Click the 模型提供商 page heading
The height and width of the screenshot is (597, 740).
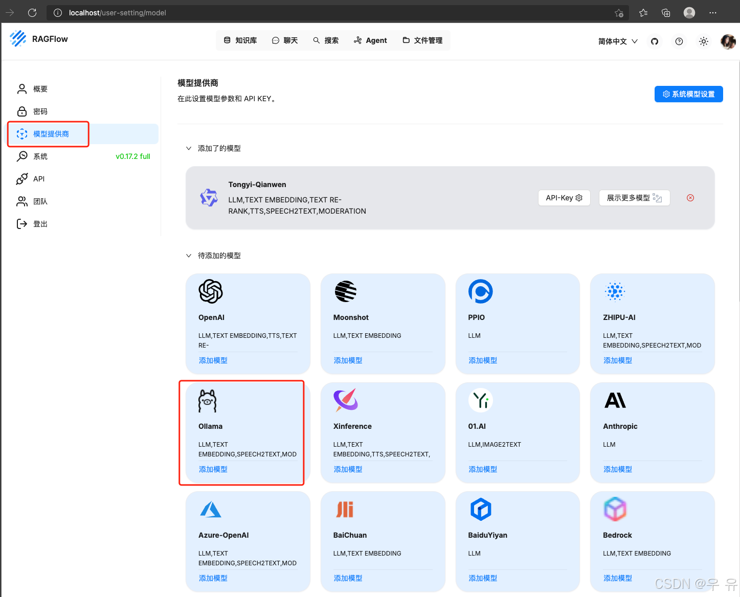click(198, 83)
